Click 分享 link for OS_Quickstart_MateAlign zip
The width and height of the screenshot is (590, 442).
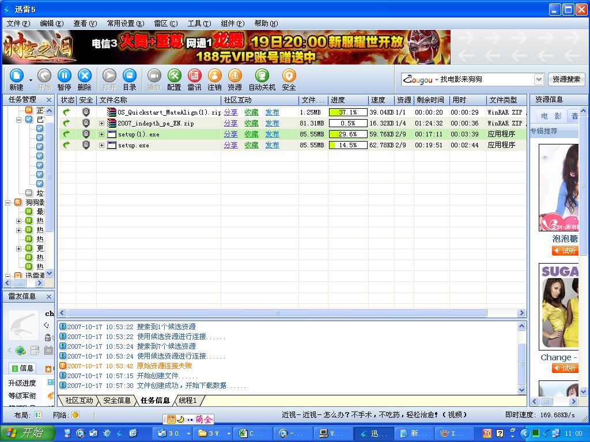[230, 112]
